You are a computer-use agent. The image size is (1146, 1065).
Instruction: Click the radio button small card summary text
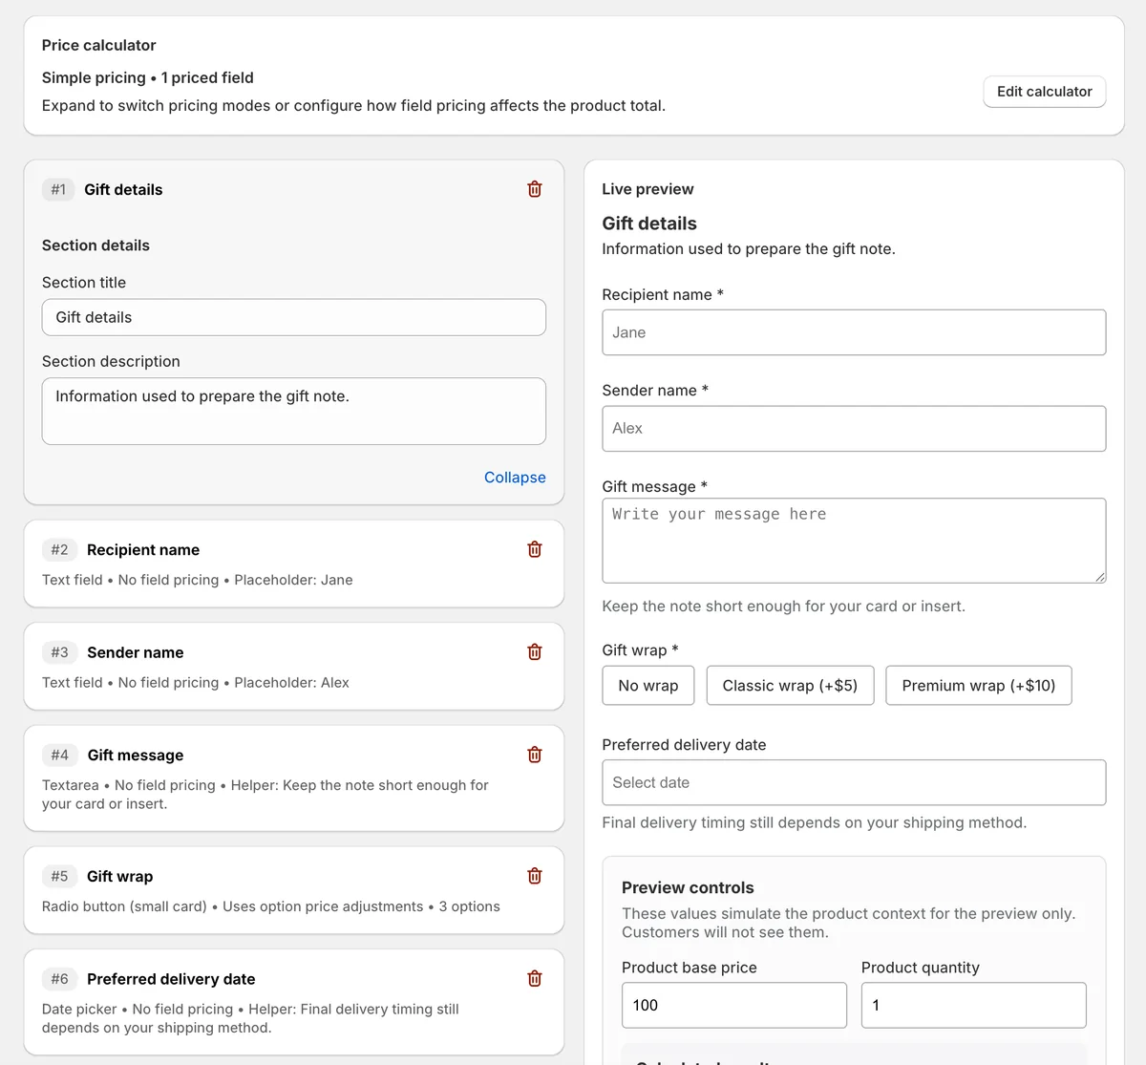[271, 906]
